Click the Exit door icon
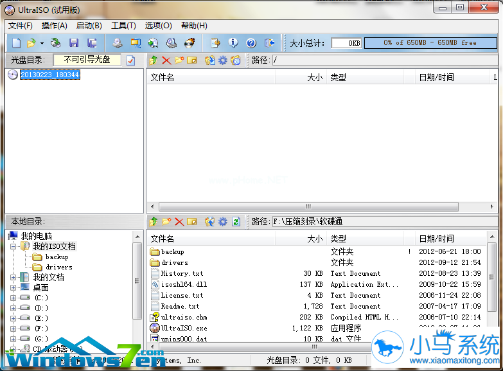The width and height of the screenshot is (503, 371). click(x=269, y=42)
